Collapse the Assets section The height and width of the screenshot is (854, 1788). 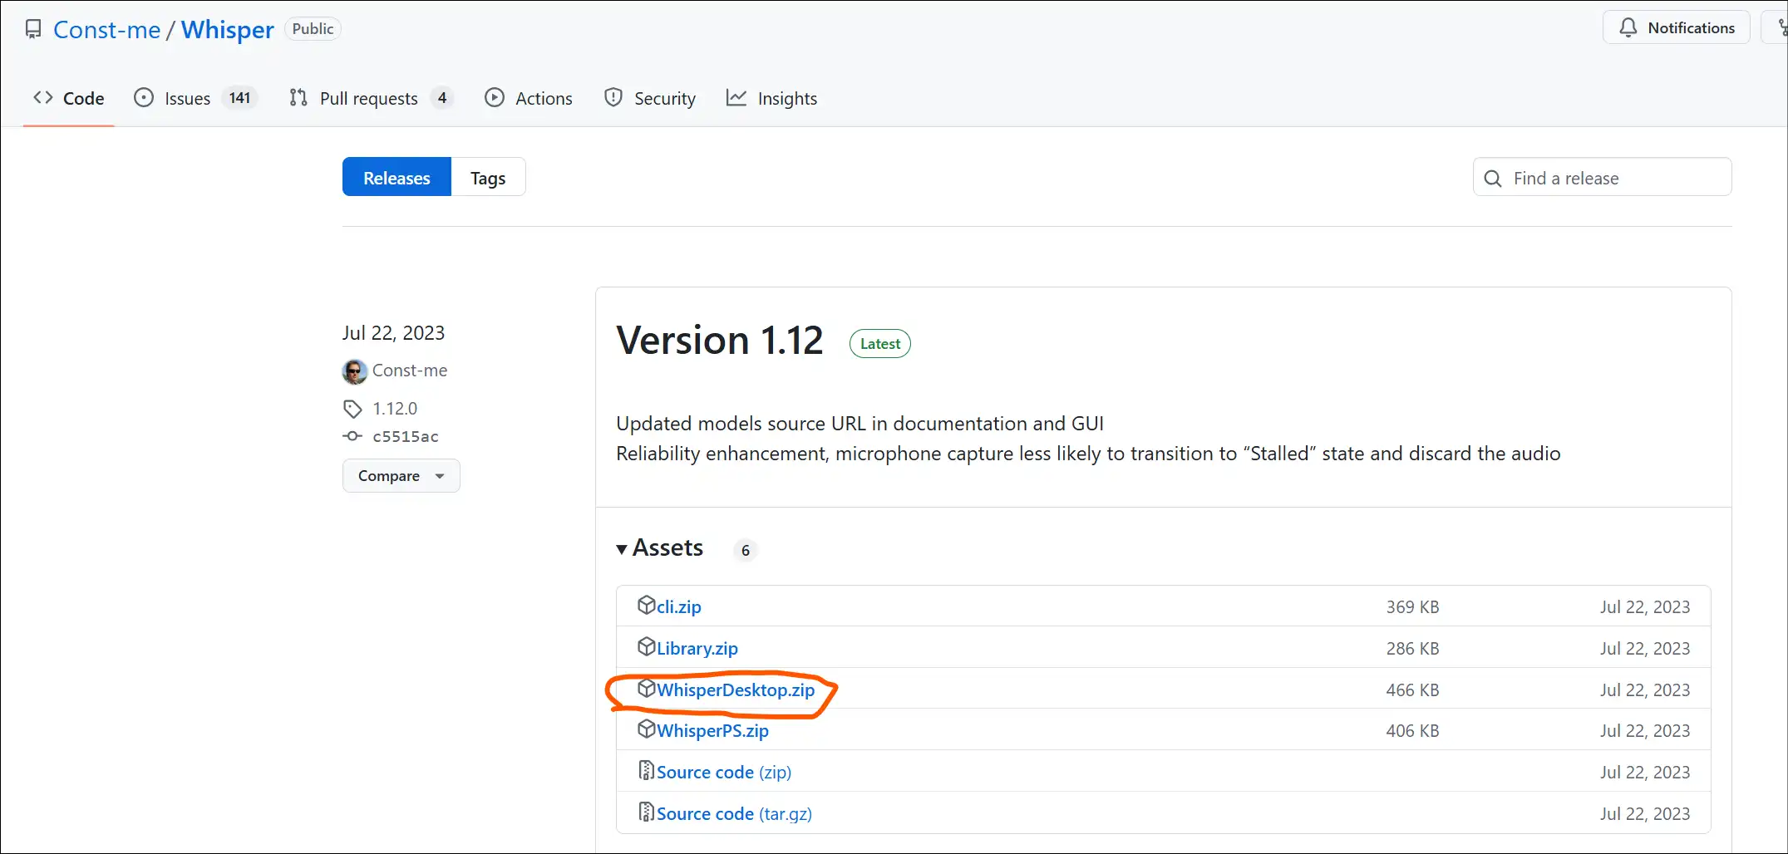[x=660, y=548]
